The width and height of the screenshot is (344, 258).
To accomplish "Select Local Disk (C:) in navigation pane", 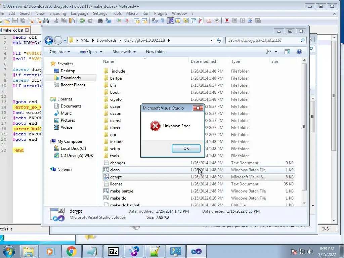I will click(73, 148).
